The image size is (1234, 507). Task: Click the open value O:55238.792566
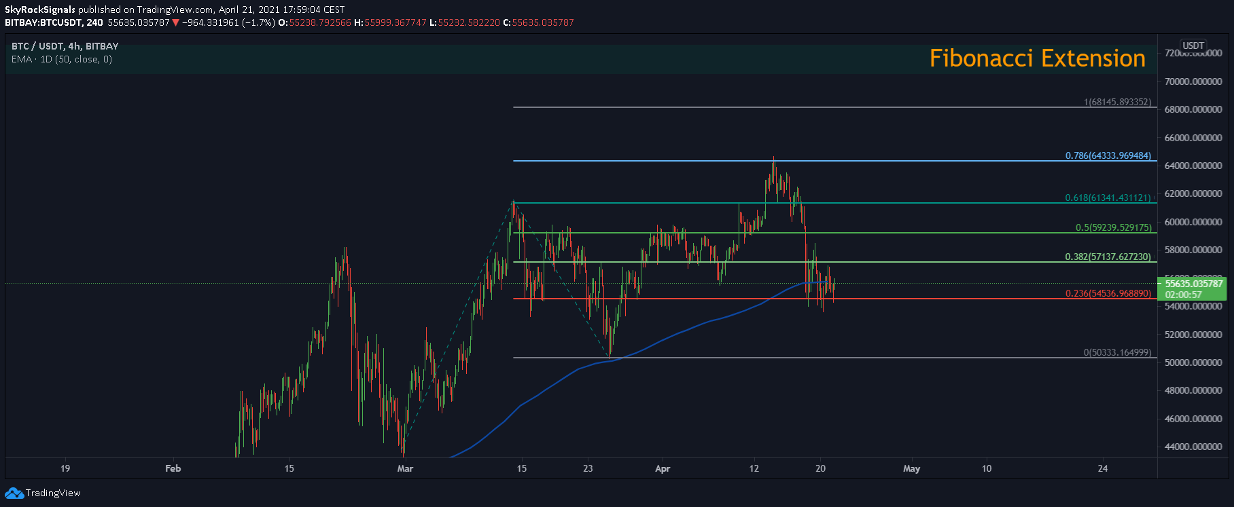pyautogui.click(x=315, y=22)
